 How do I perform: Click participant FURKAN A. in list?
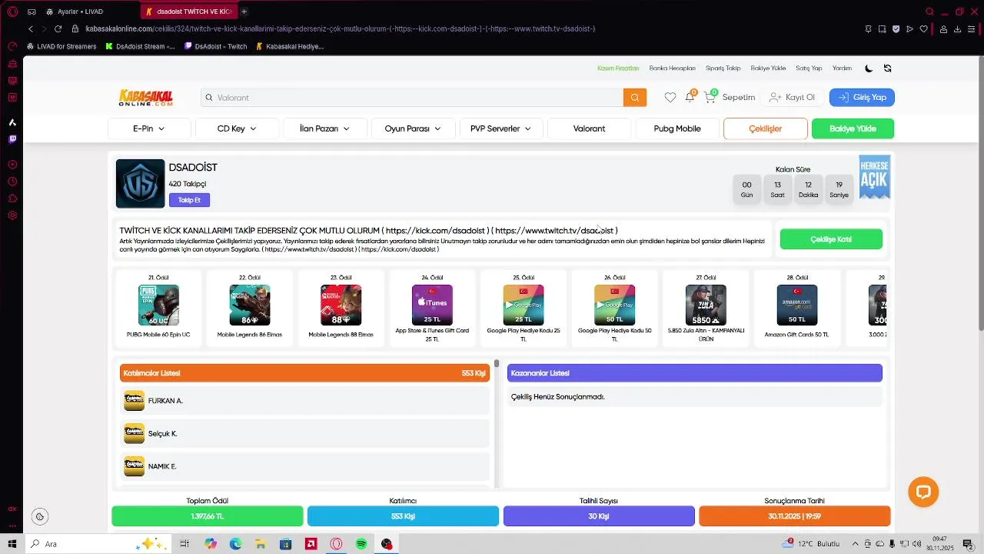click(304, 401)
